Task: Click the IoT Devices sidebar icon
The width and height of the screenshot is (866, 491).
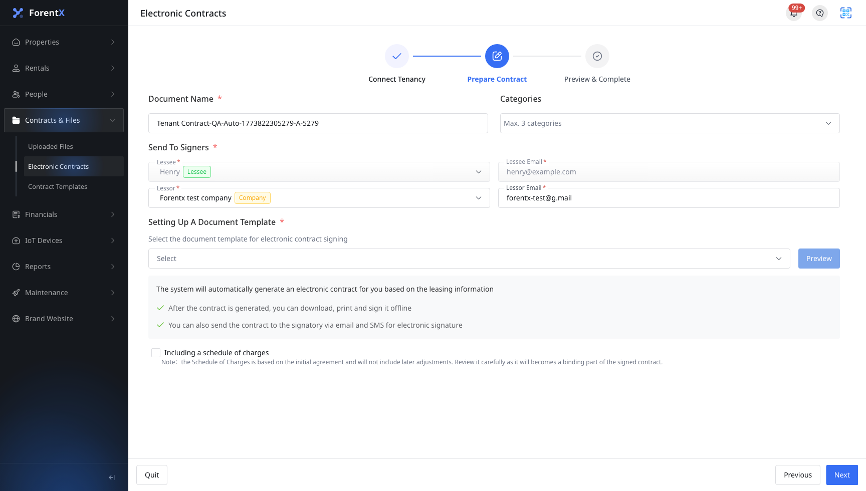Action: (16, 240)
